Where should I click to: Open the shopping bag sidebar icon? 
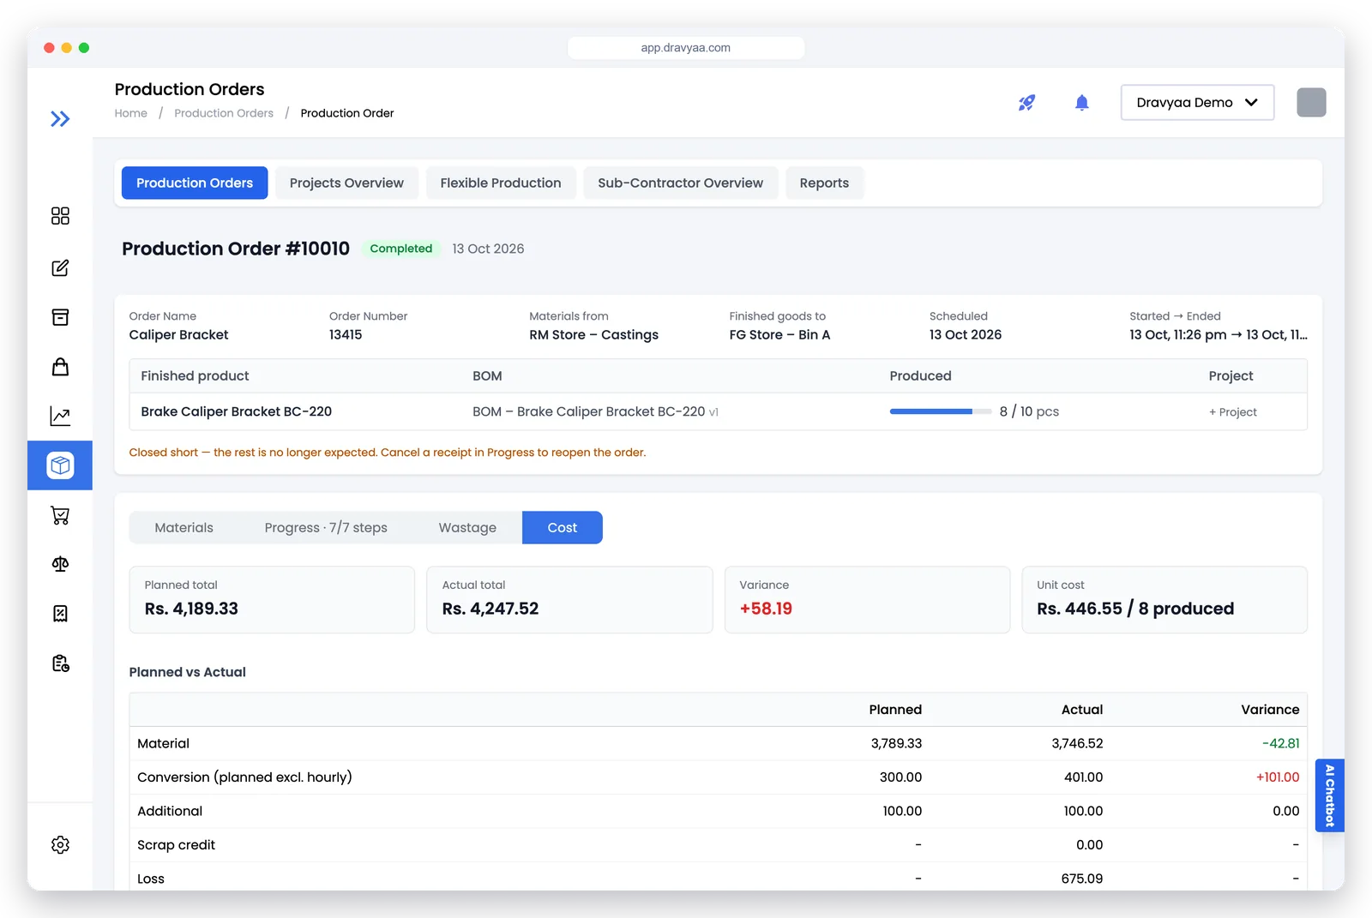(x=60, y=367)
